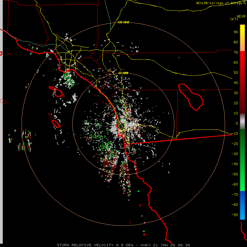Screen dimensions: 247x247
Task: Click the "-70" value on velocity scale
Action: pyautogui.click(x=235, y=195)
